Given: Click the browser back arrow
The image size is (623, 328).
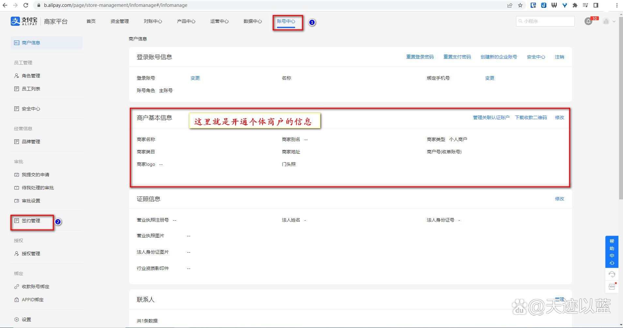Looking at the screenshot, I should pyautogui.click(x=5, y=5).
